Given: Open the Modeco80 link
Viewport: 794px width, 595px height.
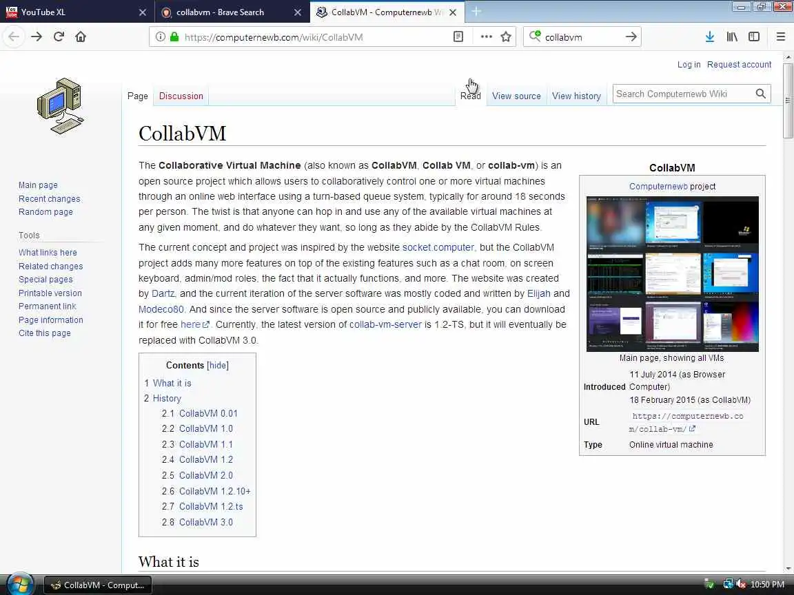Looking at the screenshot, I should pyautogui.click(x=161, y=309).
